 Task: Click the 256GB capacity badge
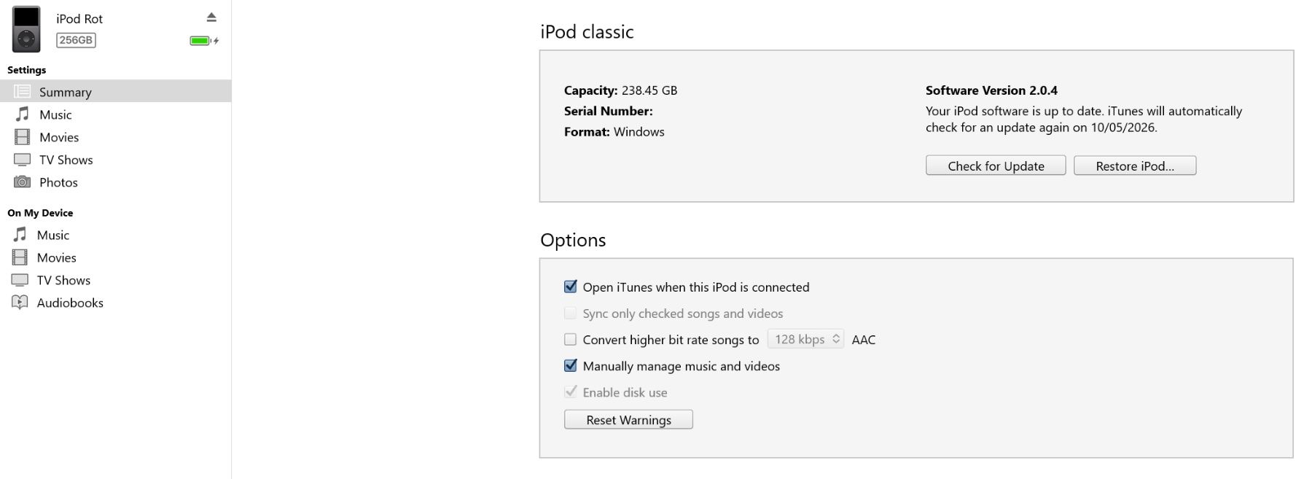tap(76, 40)
